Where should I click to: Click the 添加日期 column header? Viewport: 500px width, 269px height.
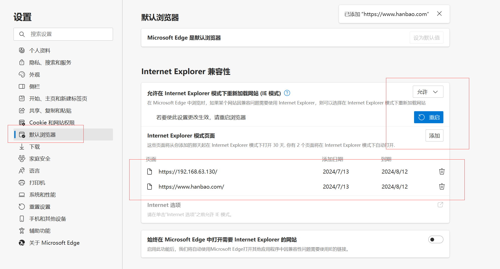(x=332, y=159)
